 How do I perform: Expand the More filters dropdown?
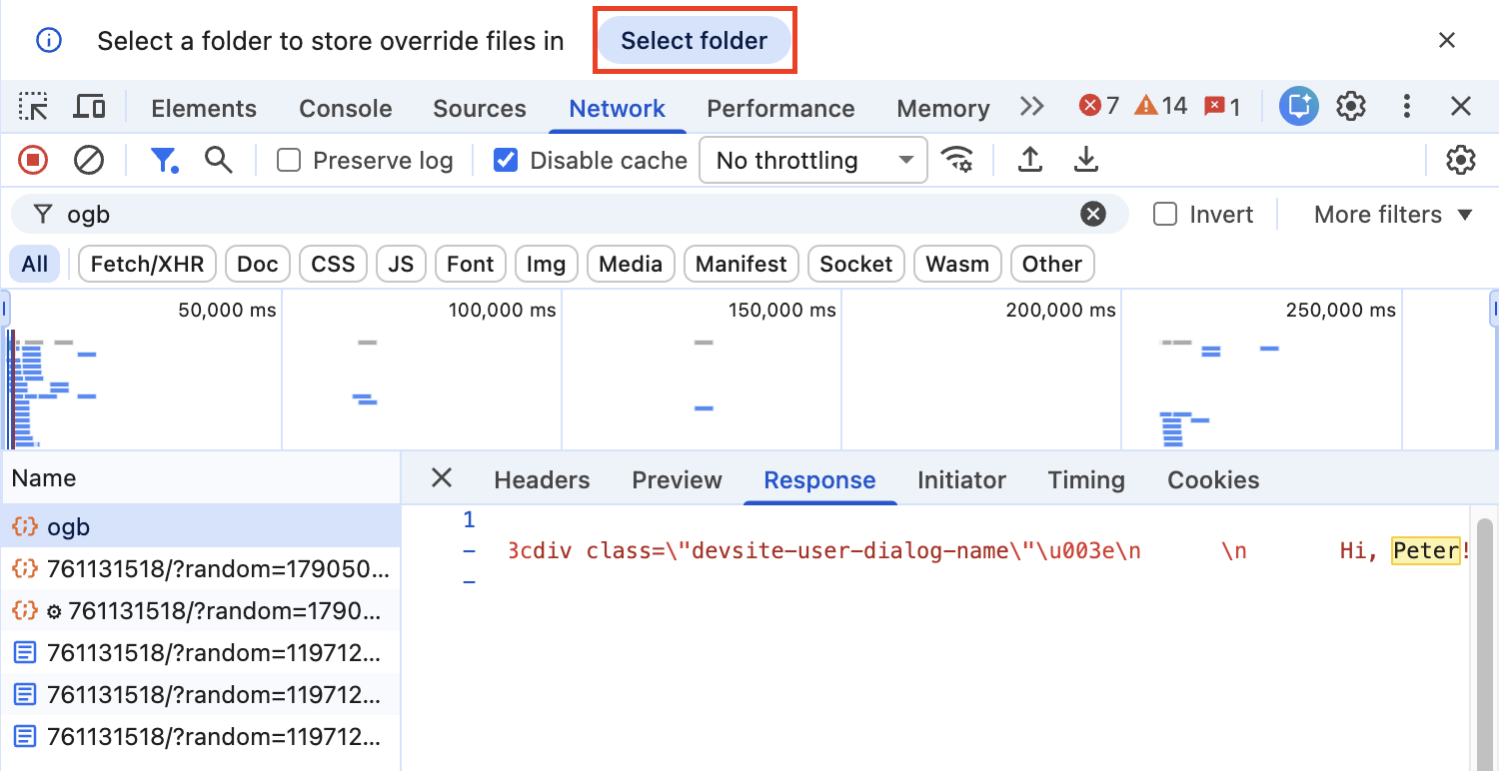coord(1393,214)
